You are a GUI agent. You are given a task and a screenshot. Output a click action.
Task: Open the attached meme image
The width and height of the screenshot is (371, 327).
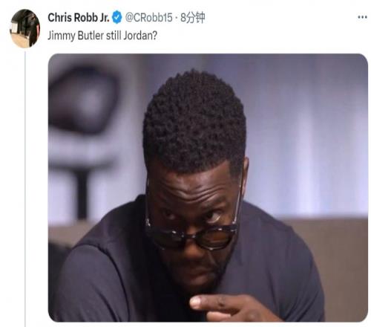(208, 187)
